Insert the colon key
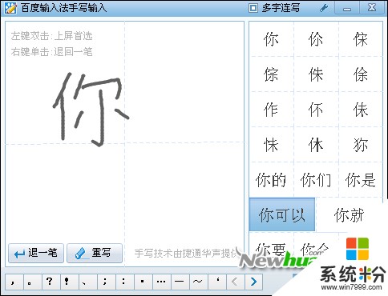 (124, 282)
